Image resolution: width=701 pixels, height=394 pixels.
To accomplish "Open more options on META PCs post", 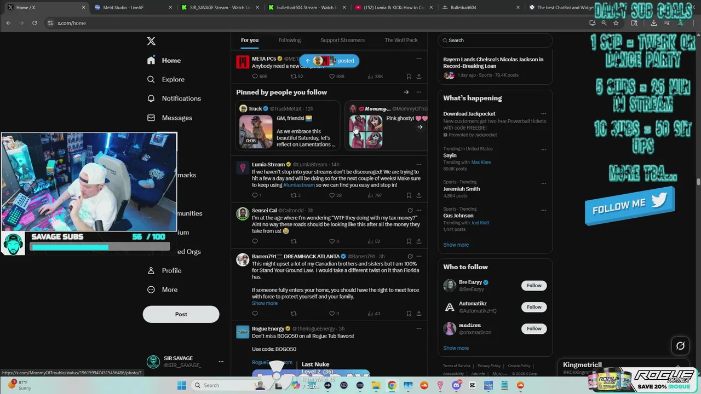I will point(419,59).
